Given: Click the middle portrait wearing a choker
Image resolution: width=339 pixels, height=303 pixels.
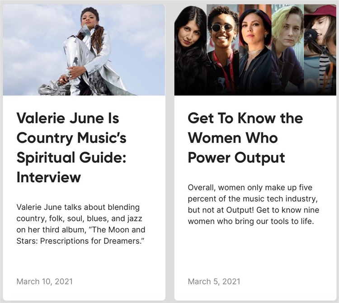Looking at the screenshot, I should click(x=255, y=50).
